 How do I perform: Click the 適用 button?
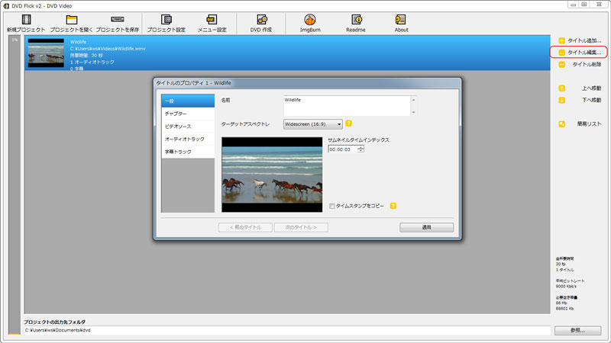[426, 227]
